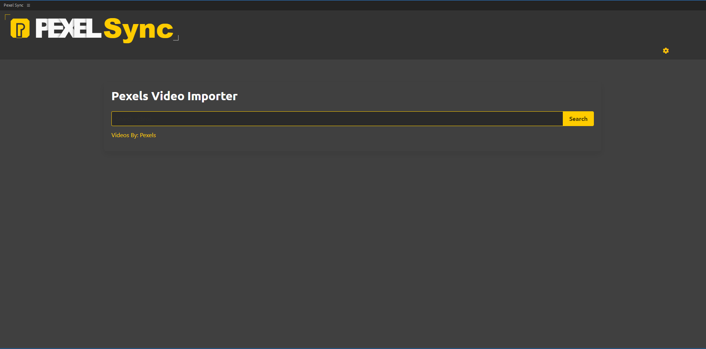
Task: Click the logo's top-left corner bracket
Action: point(7,17)
